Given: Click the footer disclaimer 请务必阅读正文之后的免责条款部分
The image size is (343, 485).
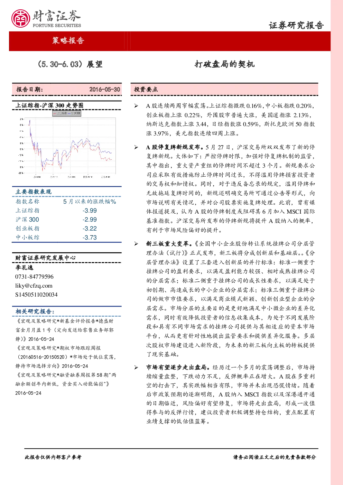Looking at the screenshot, I should (x=275, y=457).
